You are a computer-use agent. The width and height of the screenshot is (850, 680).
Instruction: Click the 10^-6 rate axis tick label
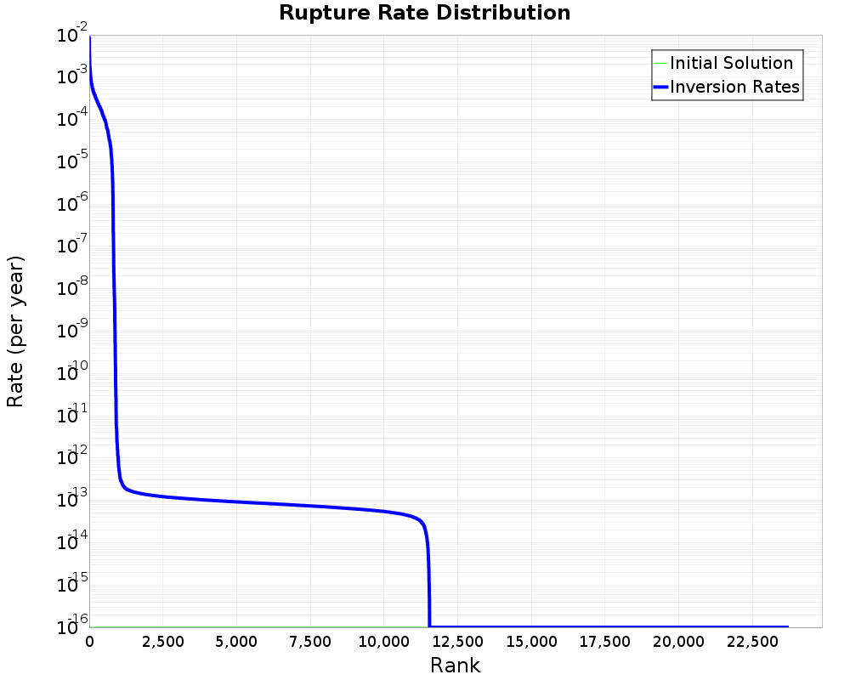pos(71,203)
